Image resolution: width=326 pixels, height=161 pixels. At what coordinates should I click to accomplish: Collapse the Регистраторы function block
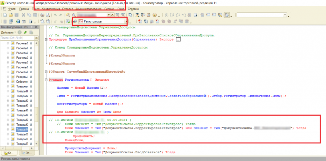pyautogui.click(x=46, y=80)
